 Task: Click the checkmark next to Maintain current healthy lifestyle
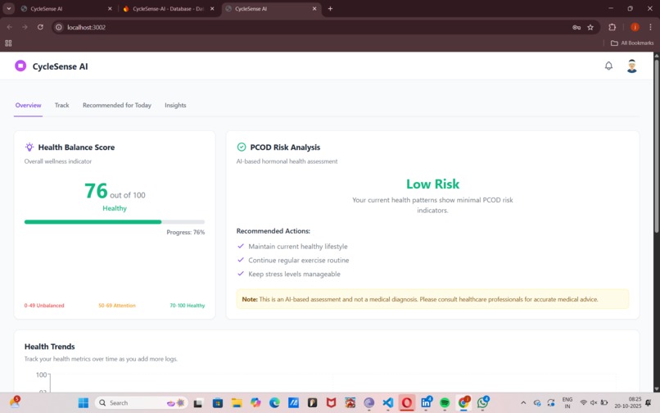(x=241, y=246)
